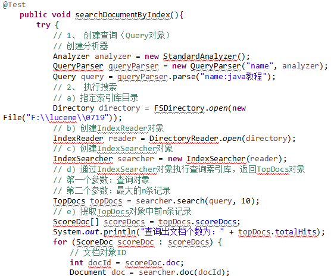The image size is (331, 276).
Task: Click the comment '// 创建分析器'
Action: coord(80,46)
